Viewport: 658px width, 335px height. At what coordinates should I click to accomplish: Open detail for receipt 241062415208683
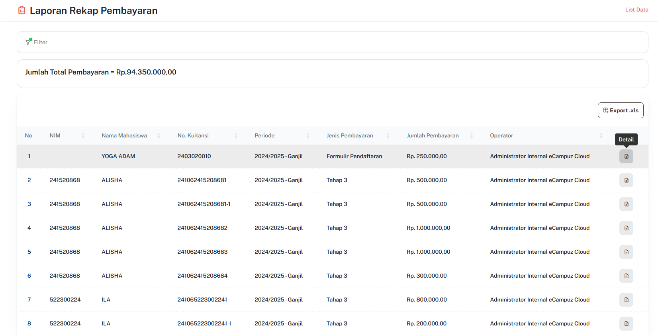pyautogui.click(x=626, y=252)
